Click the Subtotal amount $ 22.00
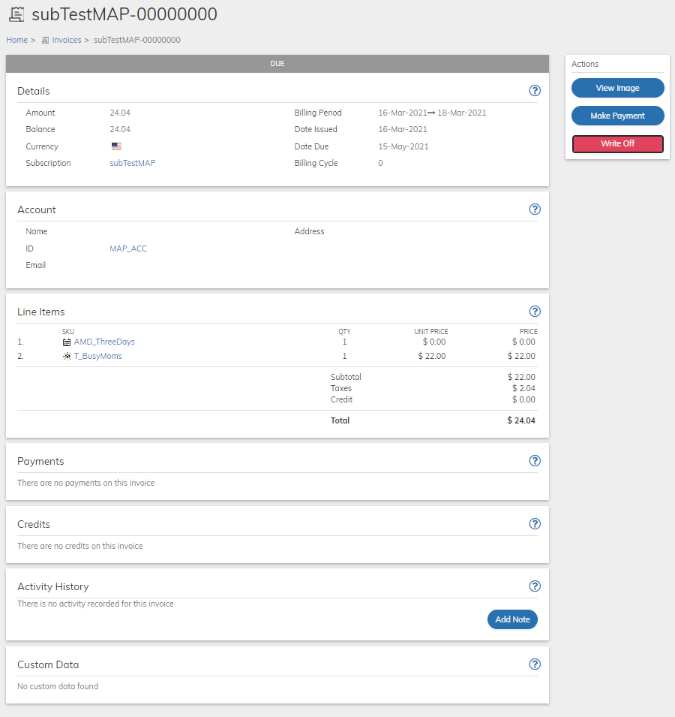 tap(521, 377)
